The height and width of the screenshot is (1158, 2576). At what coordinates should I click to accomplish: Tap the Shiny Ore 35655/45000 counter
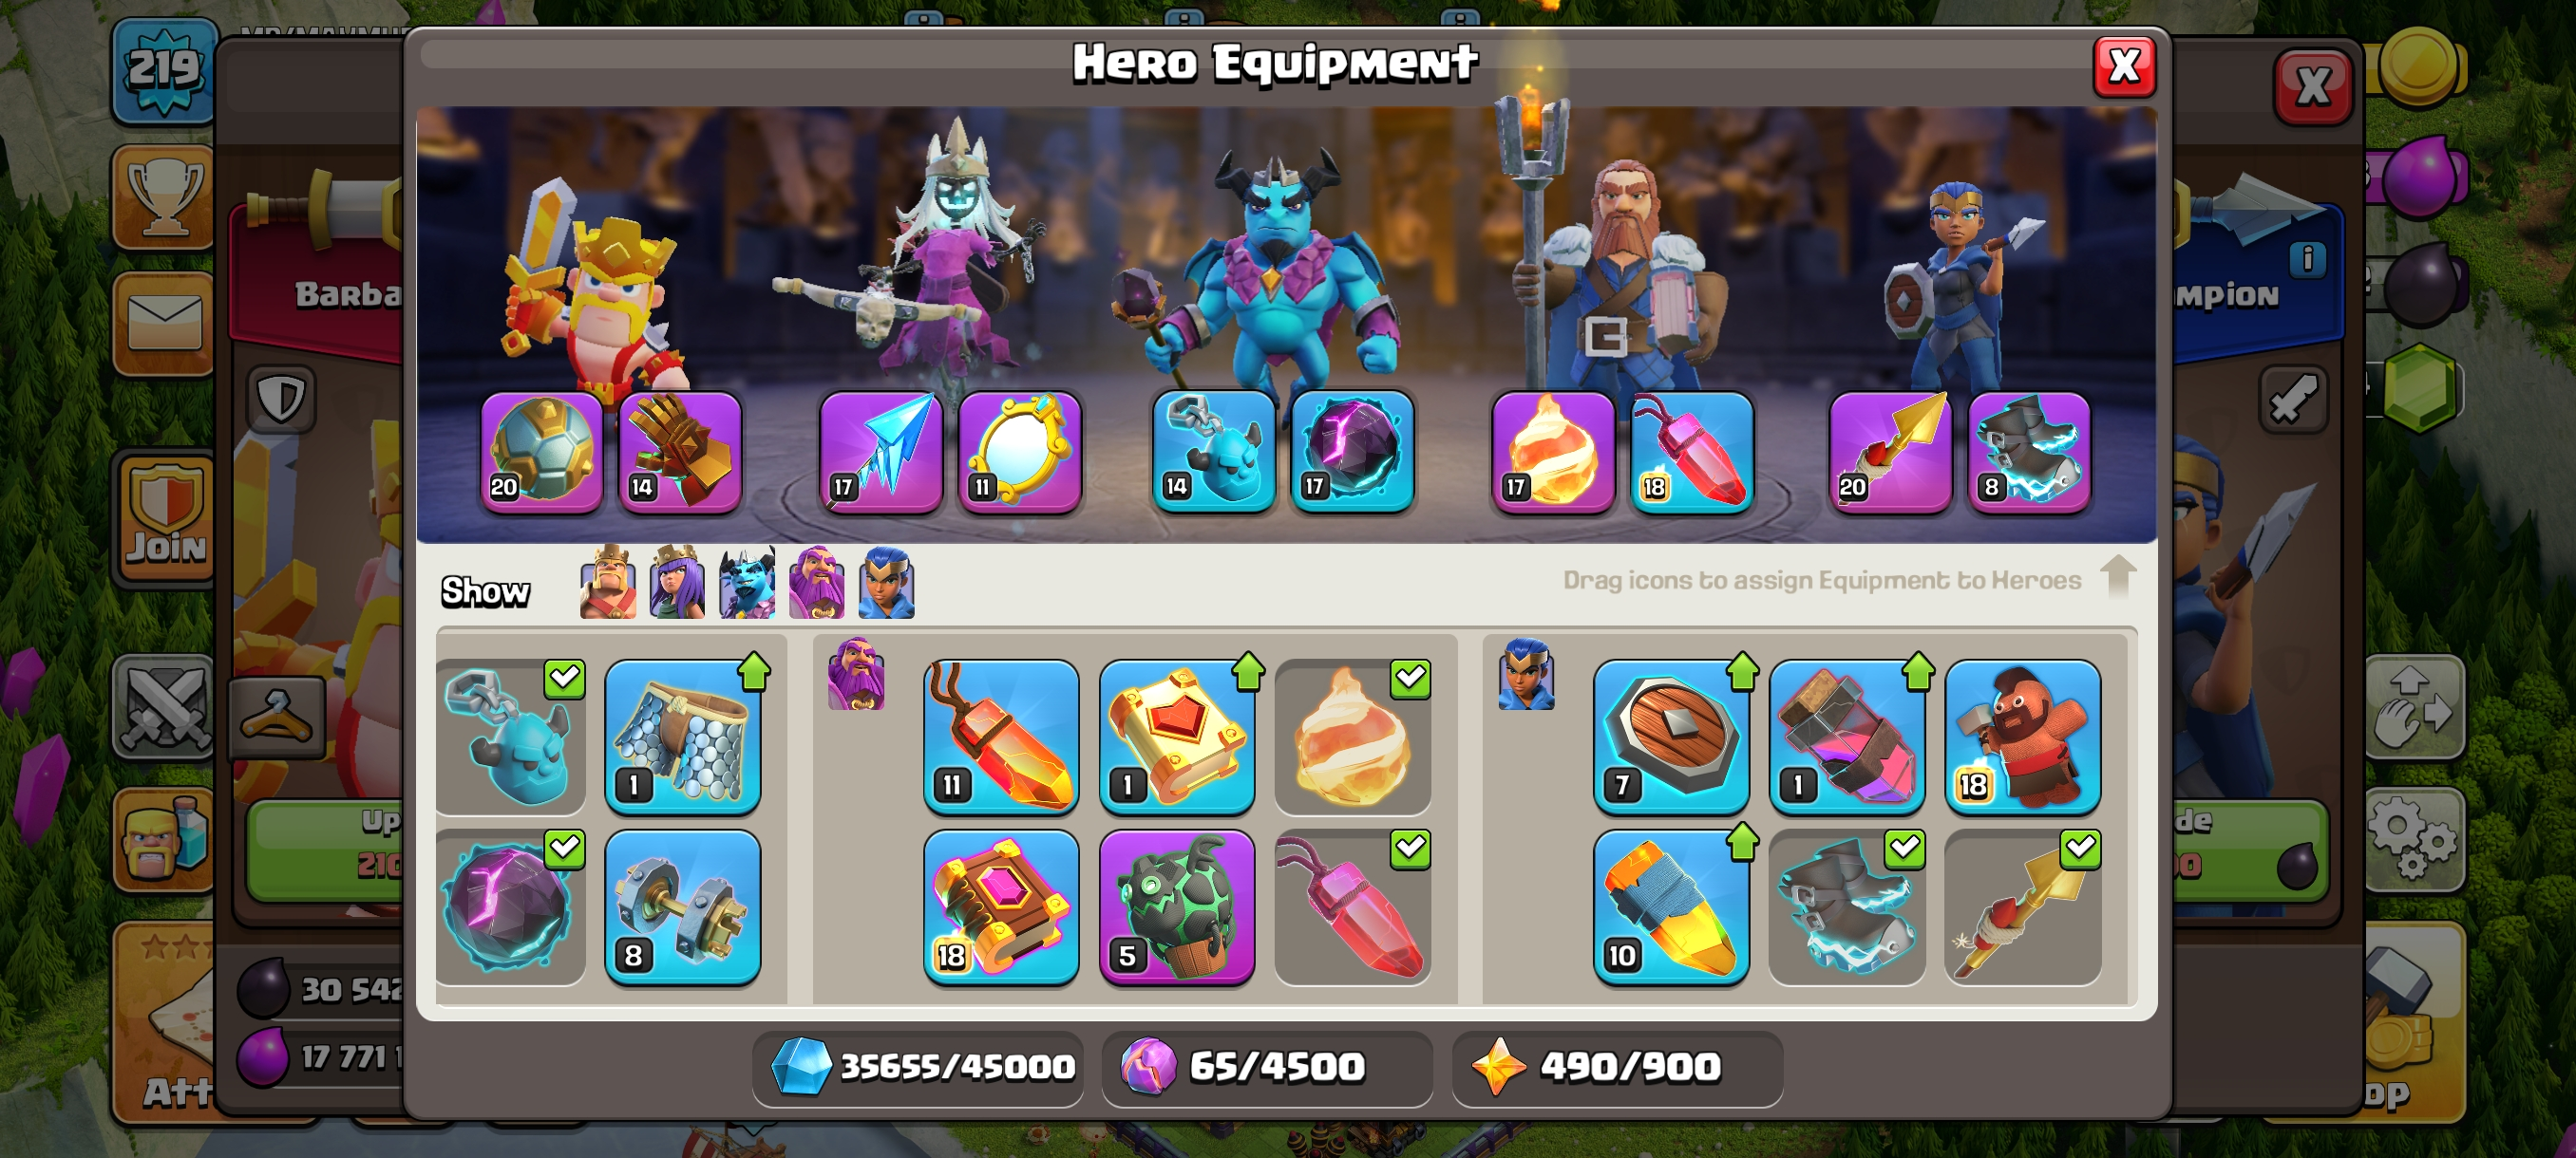point(918,1067)
